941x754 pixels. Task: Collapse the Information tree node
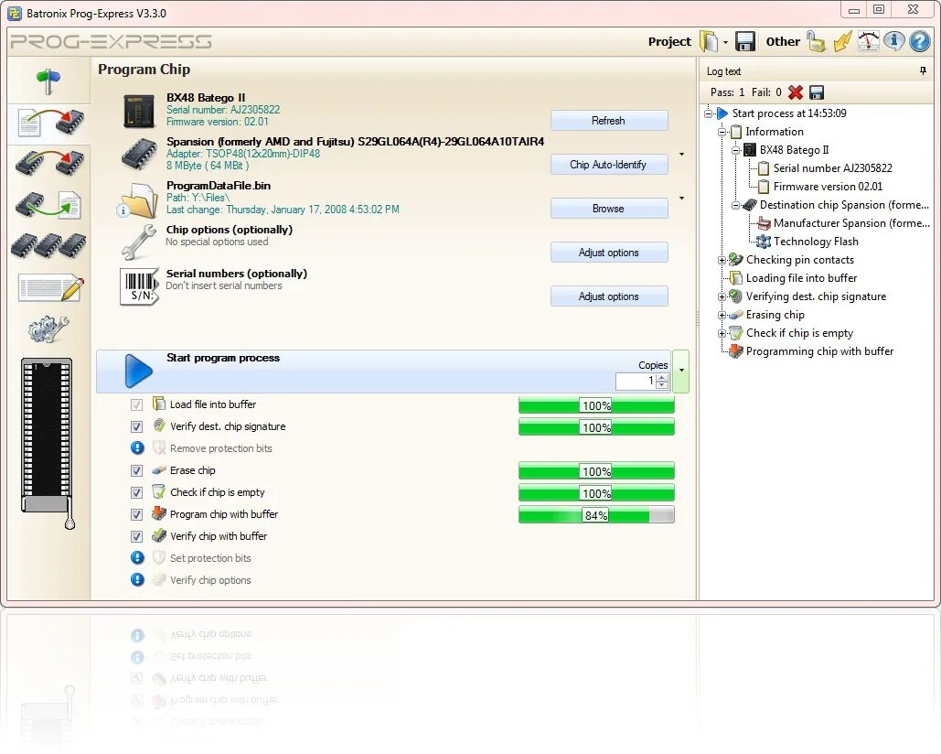[722, 132]
